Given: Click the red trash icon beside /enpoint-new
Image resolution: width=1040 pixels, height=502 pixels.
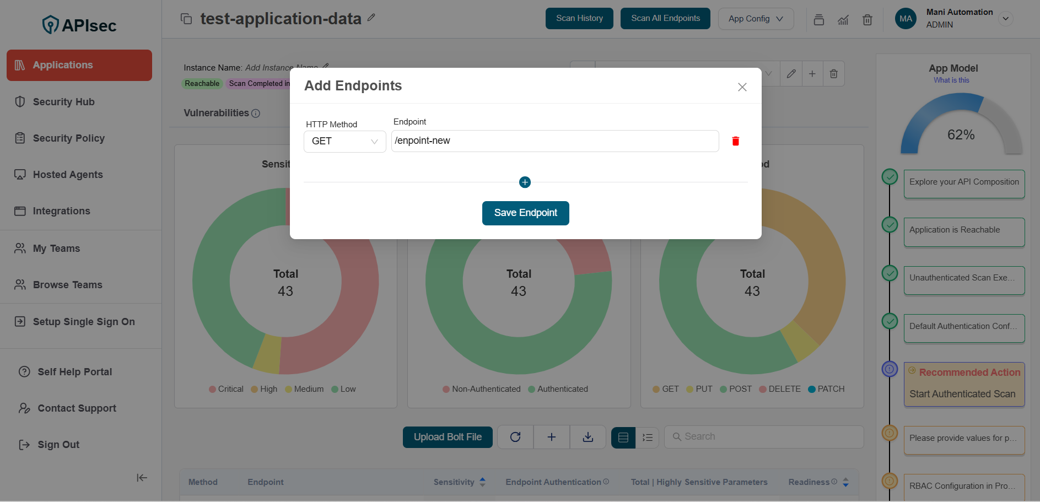Looking at the screenshot, I should point(736,141).
